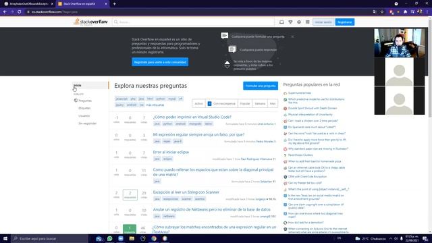Open the Windows Start menu

pyautogui.click(x=5, y=238)
